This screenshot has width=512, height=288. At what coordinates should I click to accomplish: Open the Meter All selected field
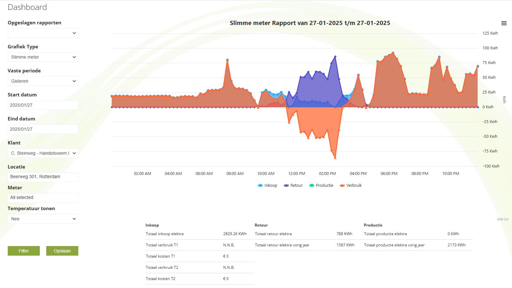coord(43,198)
